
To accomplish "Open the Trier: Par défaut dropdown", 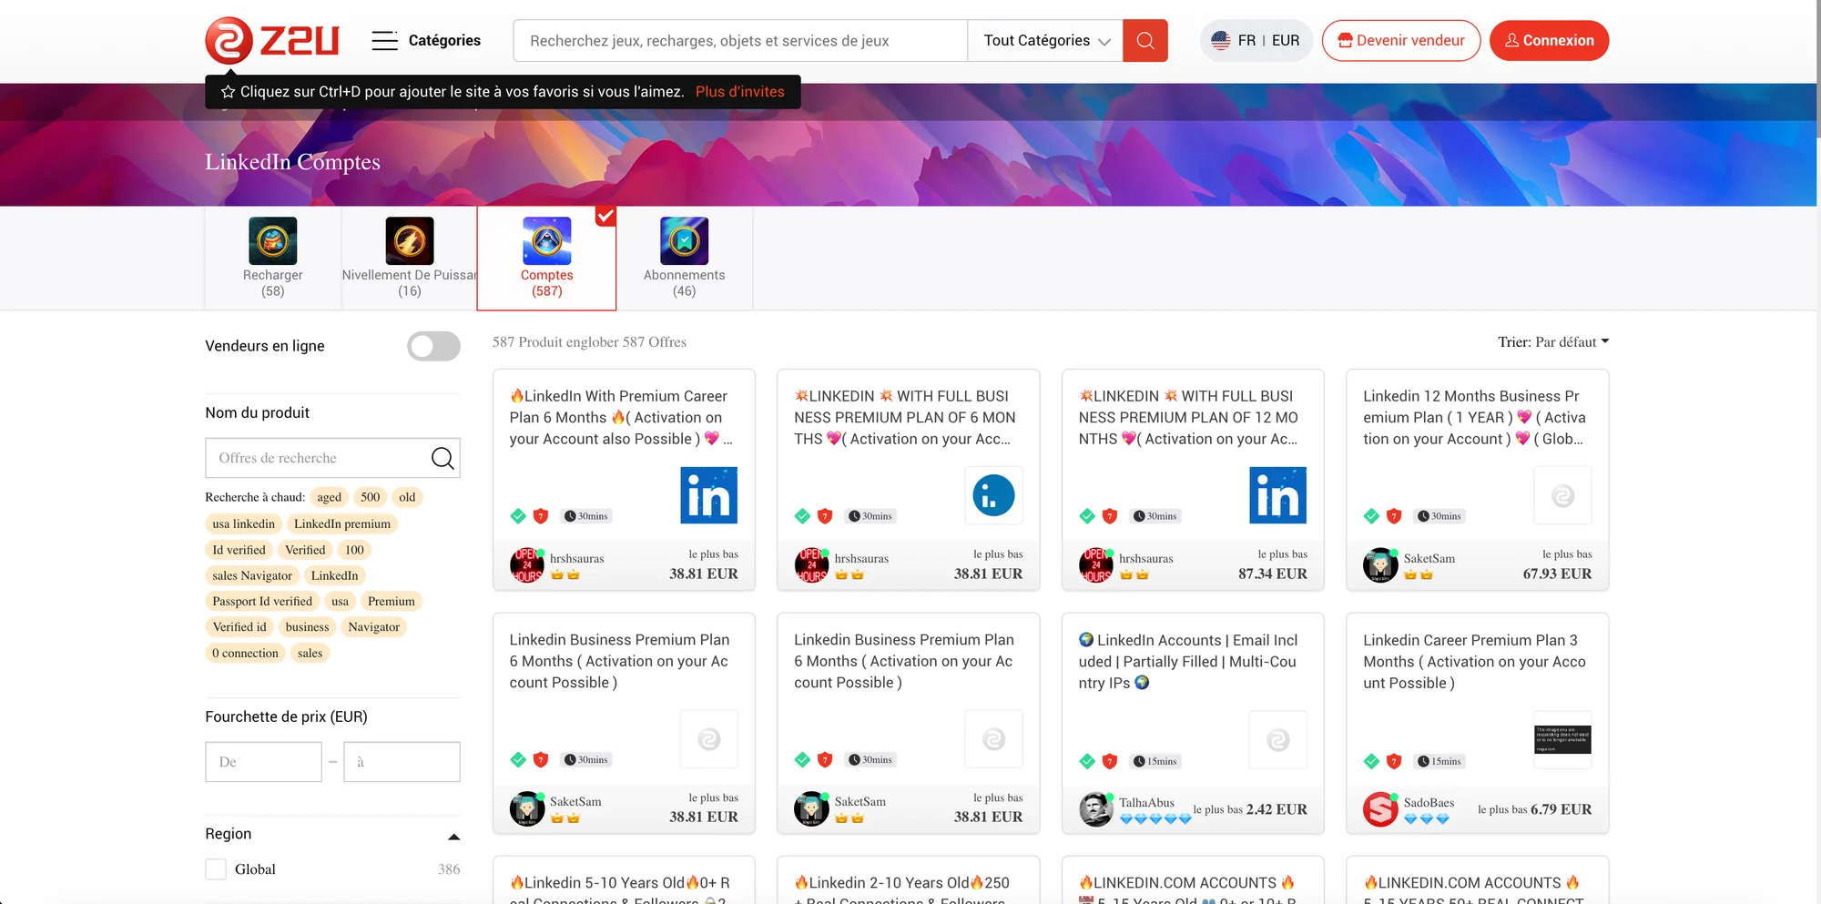I will [1553, 341].
